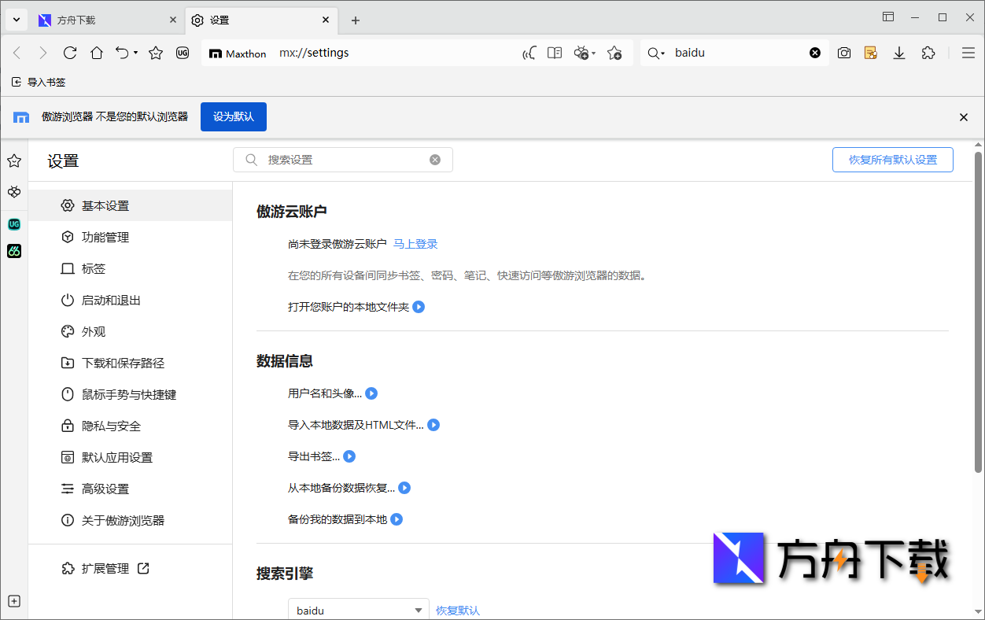Image resolution: width=985 pixels, height=620 pixels.
Task: Click 恢复所有默认设置 button
Action: pos(892,159)
